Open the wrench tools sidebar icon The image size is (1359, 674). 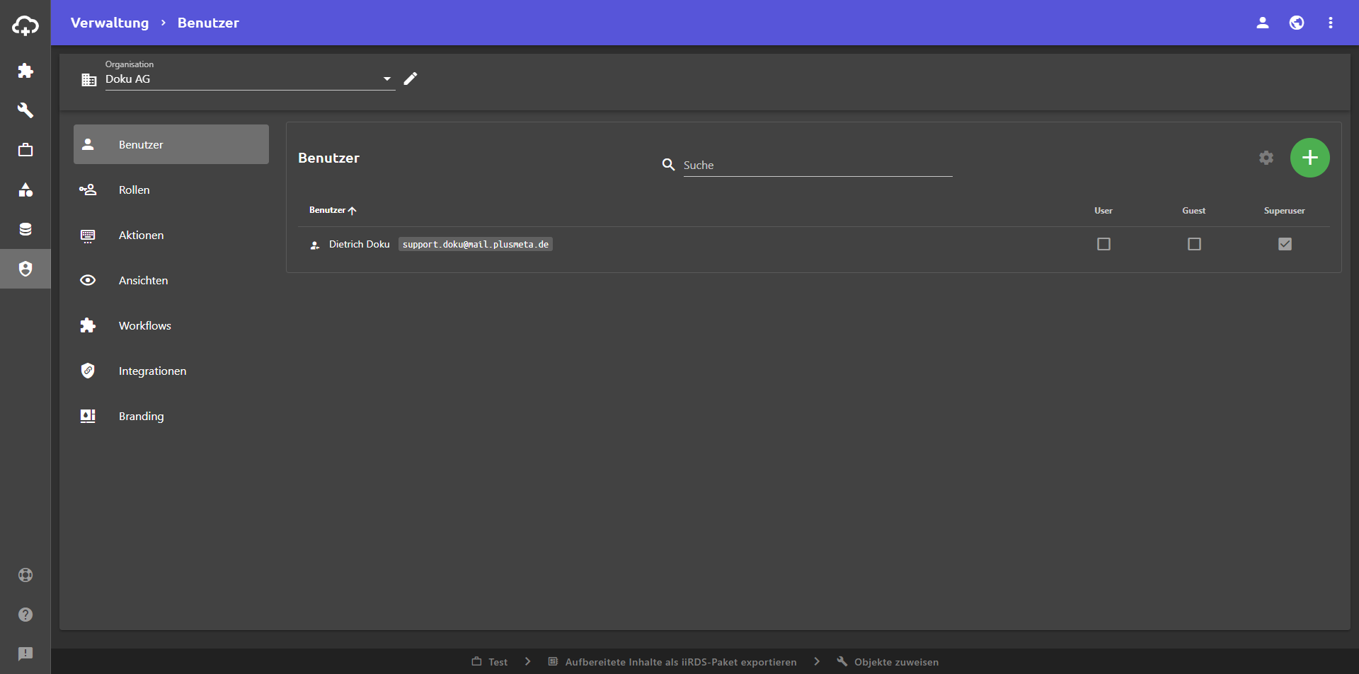tap(25, 110)
